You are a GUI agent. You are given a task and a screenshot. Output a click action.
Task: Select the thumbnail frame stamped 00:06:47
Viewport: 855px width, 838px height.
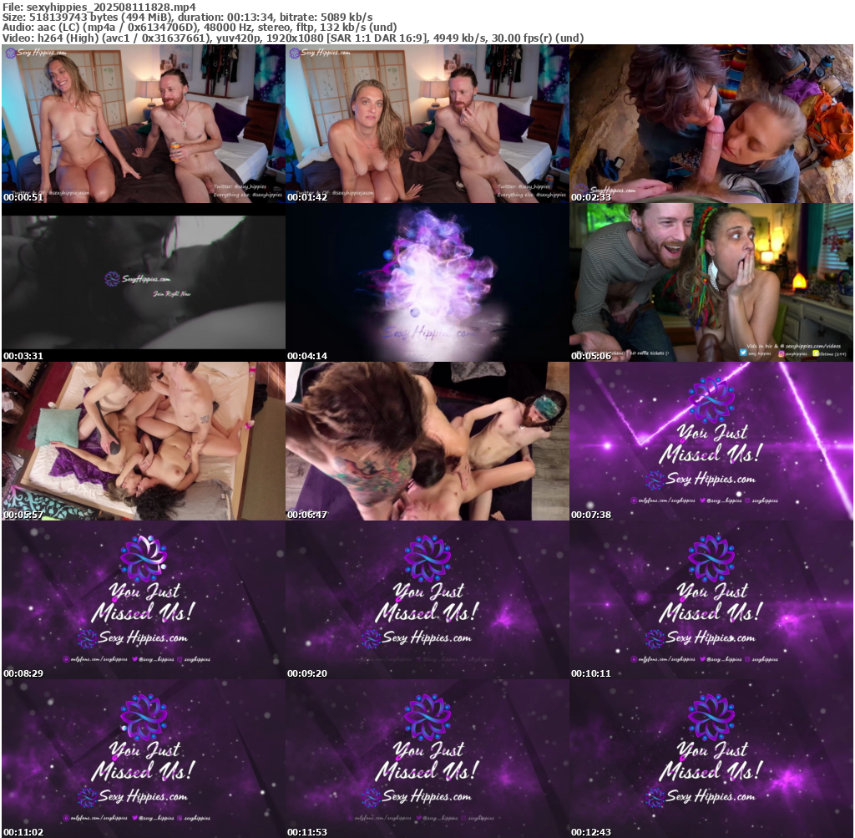pyautogui.click(x=427, y=441)
